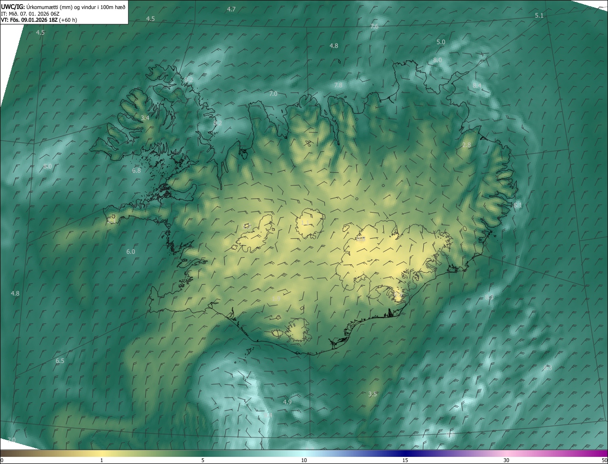This screenshot has height=464, width=608.
Task: Click the 50 tick on the color scale
Action: (x=604, y=460)
